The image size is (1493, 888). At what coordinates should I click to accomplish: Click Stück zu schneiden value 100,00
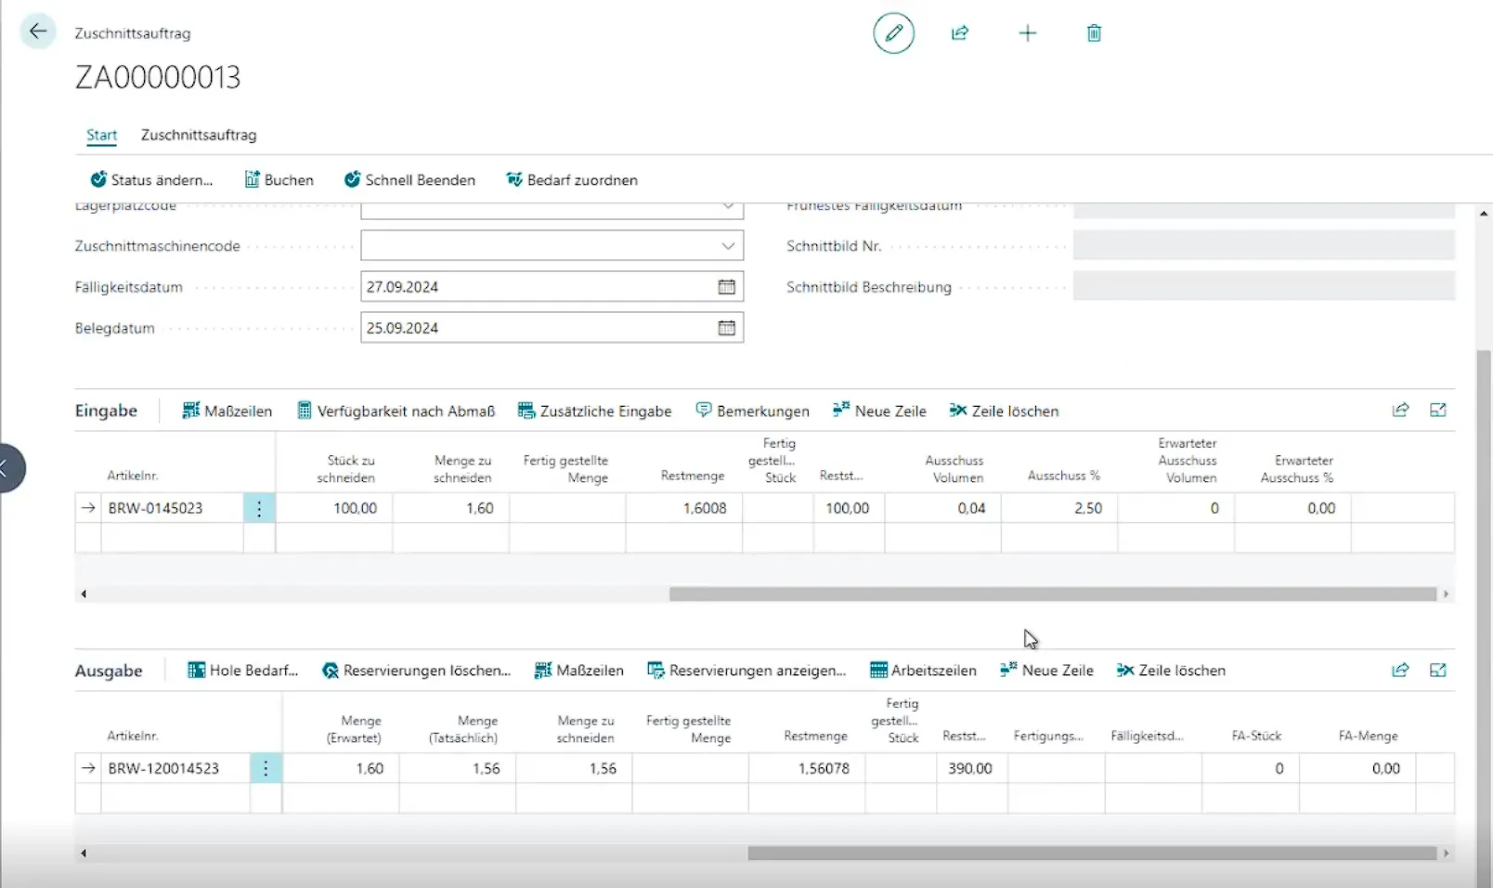point(334,508)
